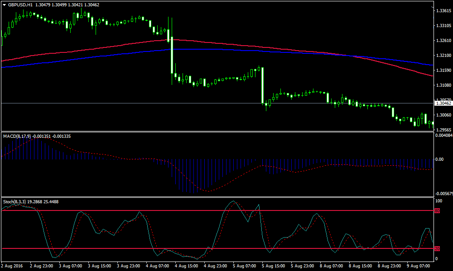
Task: Click the 5 Aug 07:00 time label
Action: 244,266
